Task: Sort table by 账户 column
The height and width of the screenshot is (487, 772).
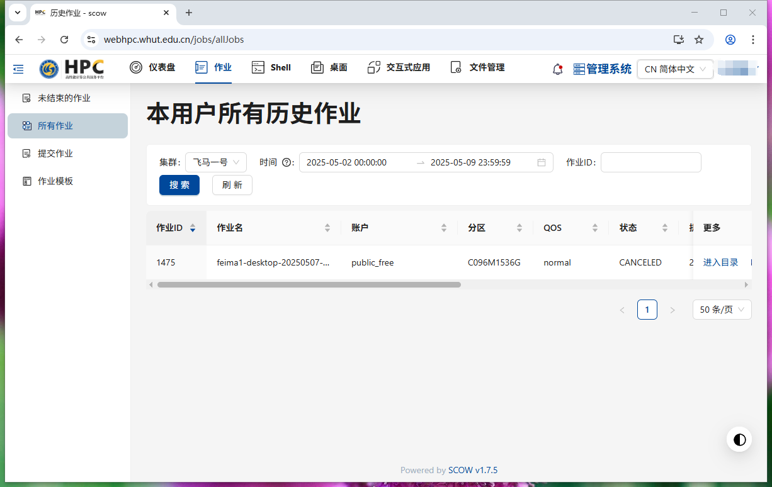Action: point(399,228)
